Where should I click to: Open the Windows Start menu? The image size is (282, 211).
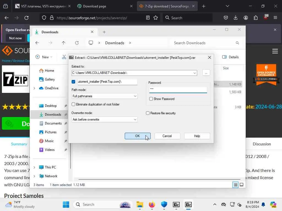click(66, 204)
